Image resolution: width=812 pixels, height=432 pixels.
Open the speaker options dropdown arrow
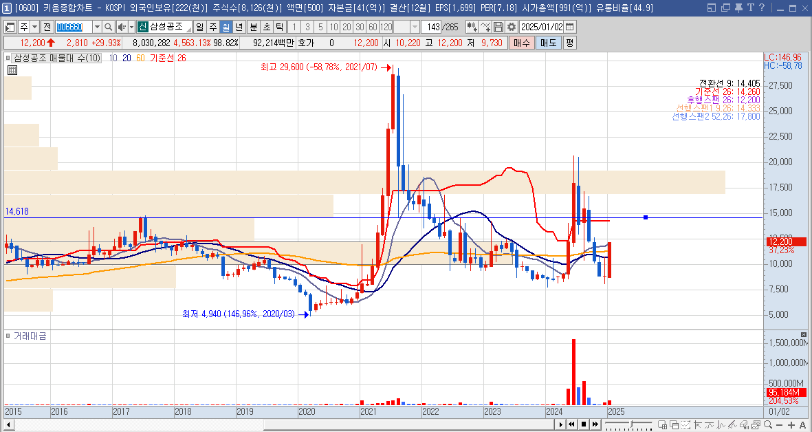[131, 27]
